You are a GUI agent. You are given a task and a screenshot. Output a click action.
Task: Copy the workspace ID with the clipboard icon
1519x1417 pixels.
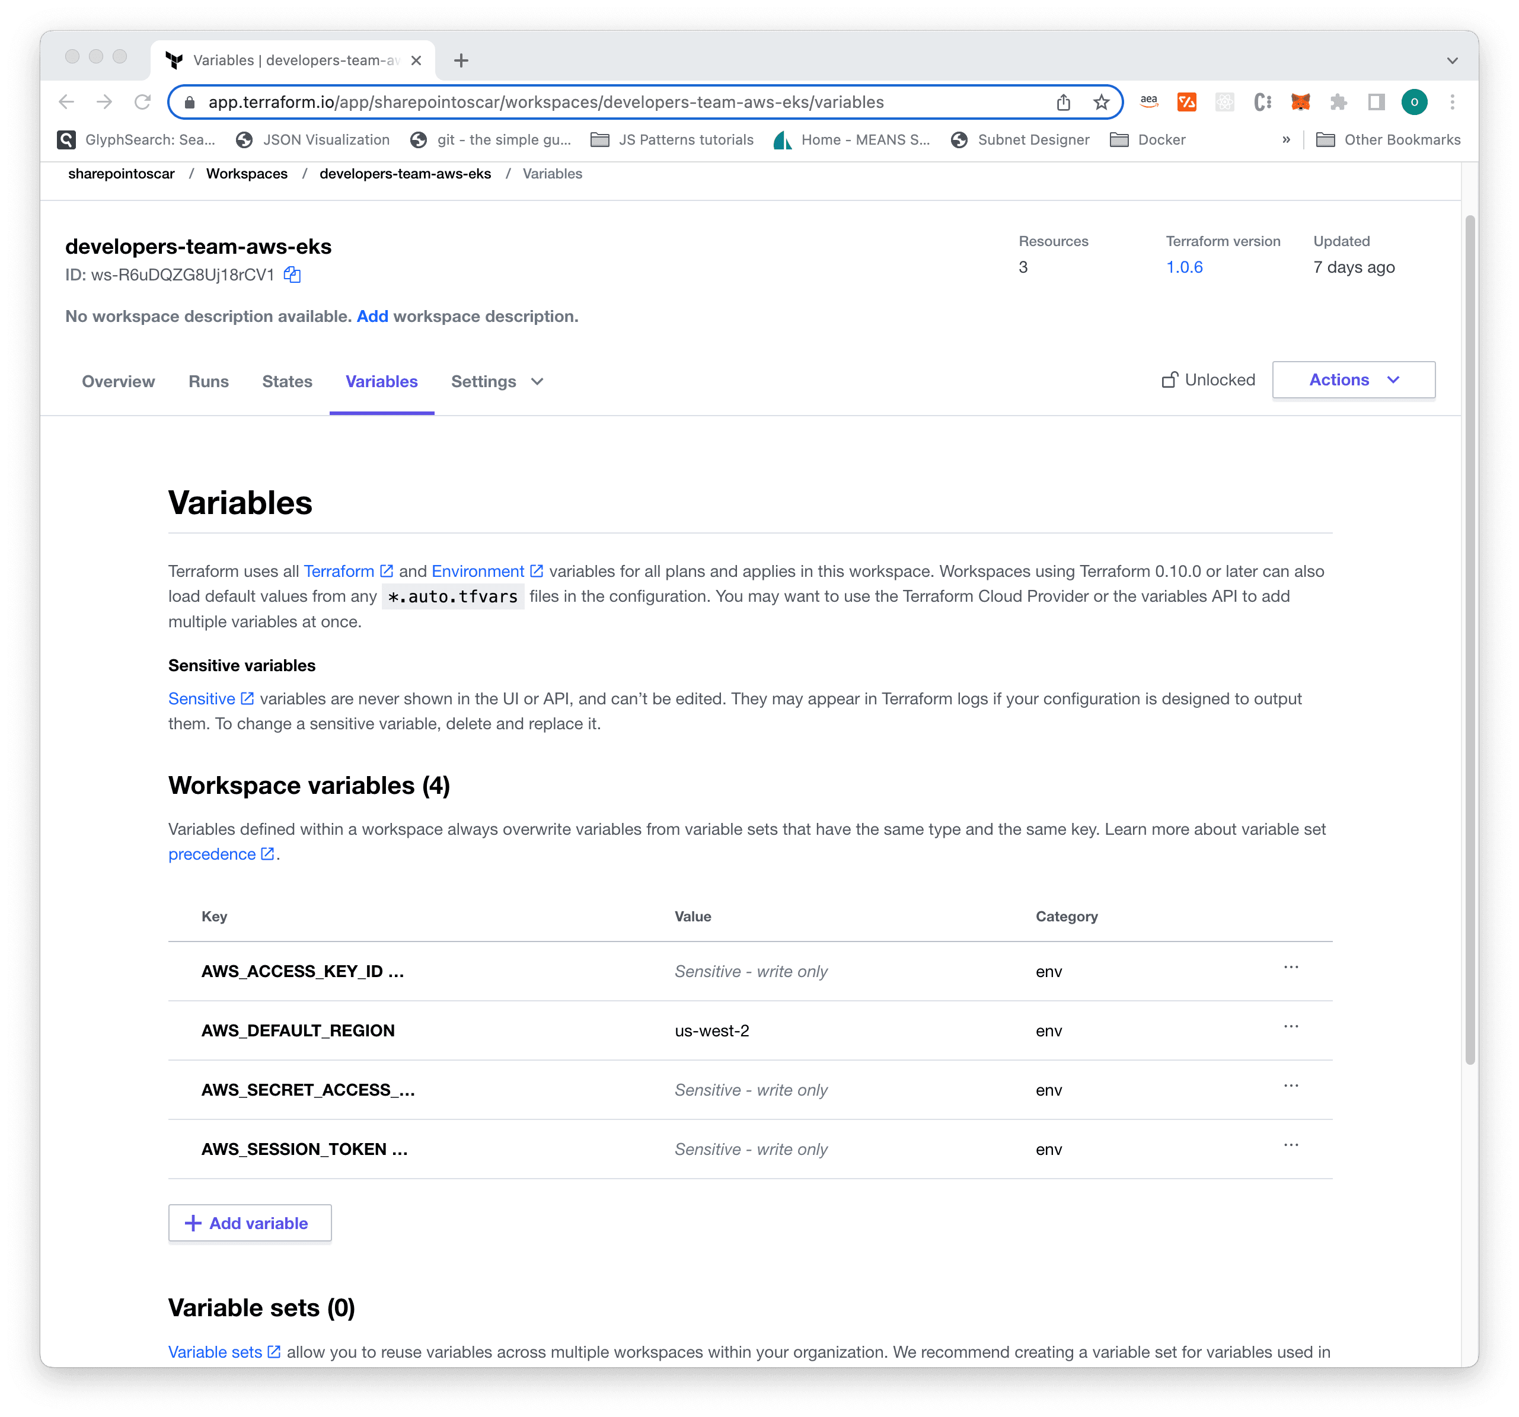tap(292, 275)
